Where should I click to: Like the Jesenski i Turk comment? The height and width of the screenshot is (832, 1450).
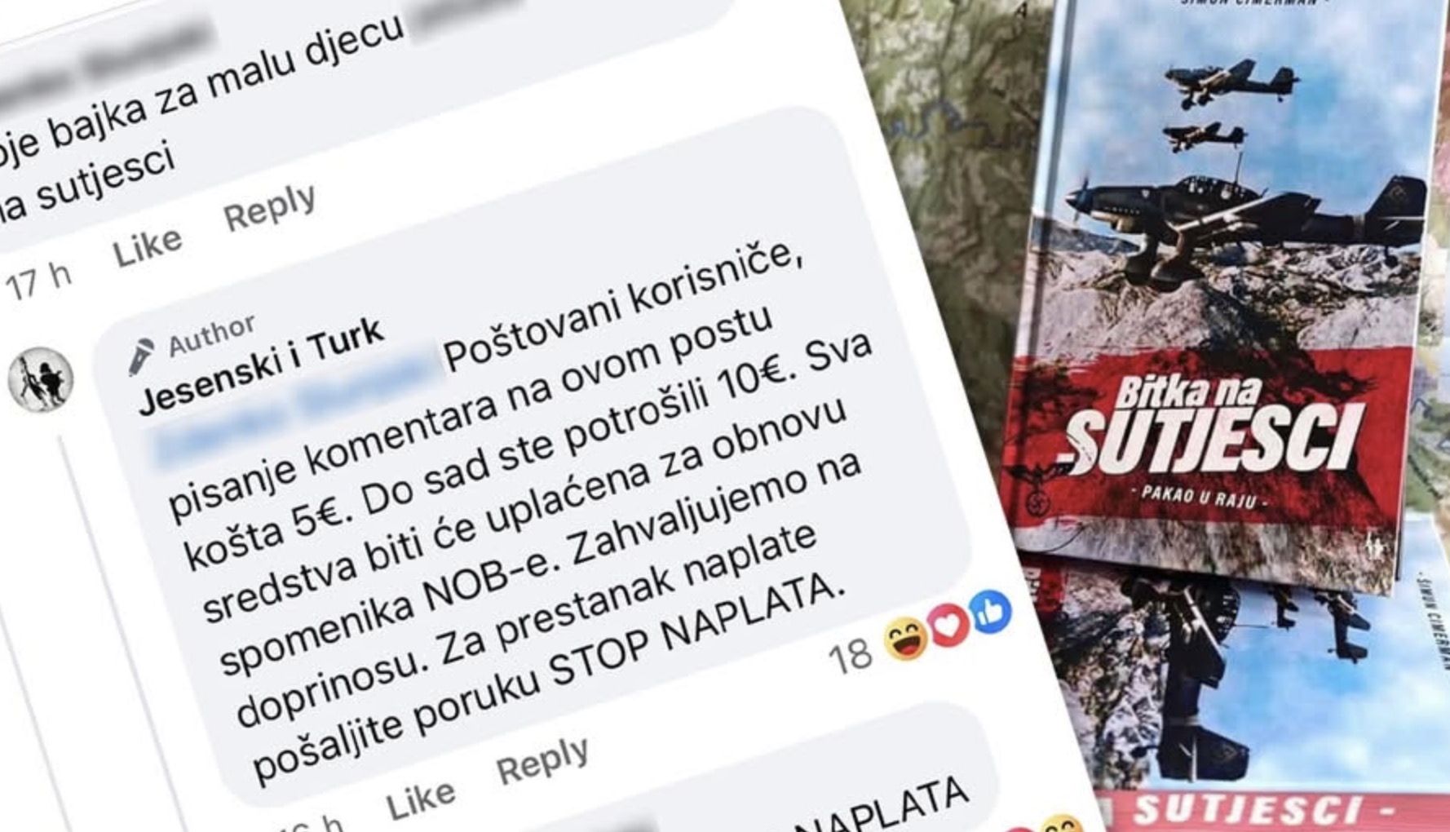pyautogui.click(x=421, y=801)
